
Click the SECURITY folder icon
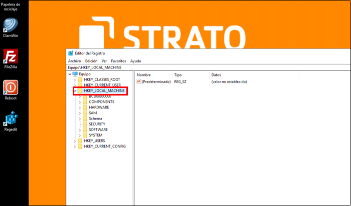pyautogui.click(x=85, y=124)
